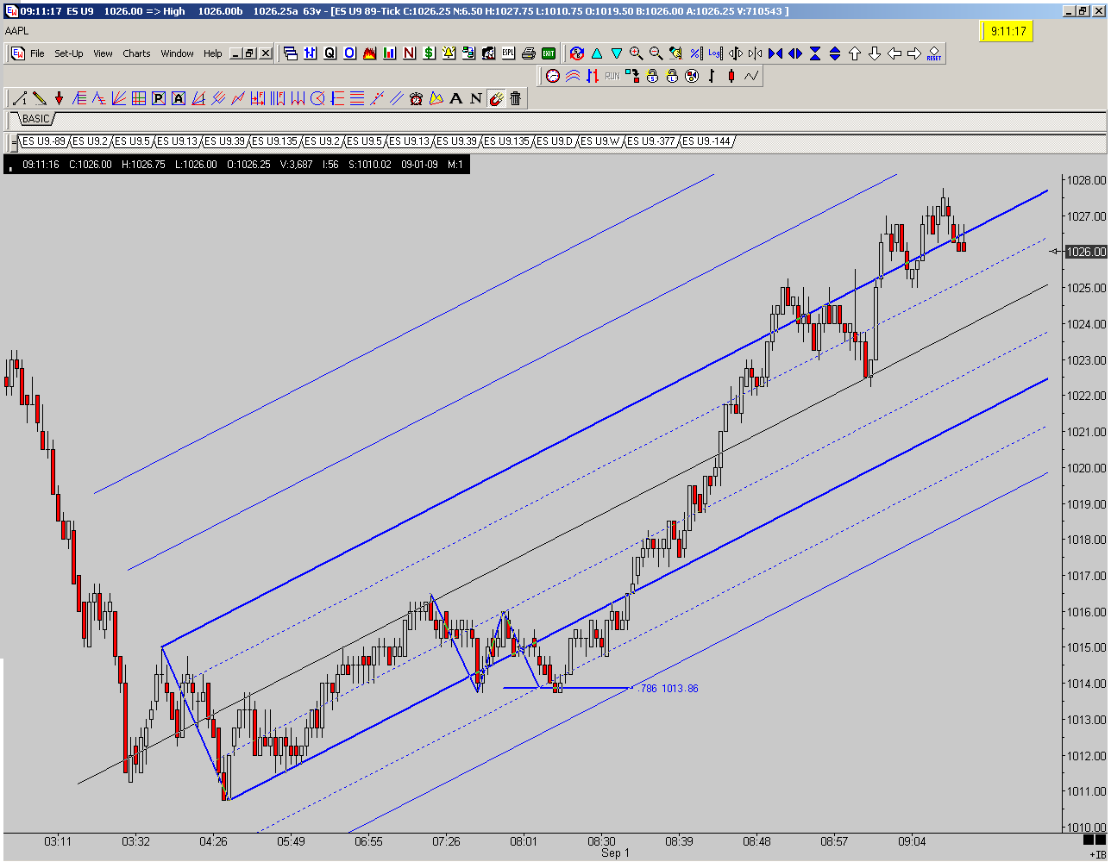Open the Set-Up menu
The width and height of the screenshot is (1111, 862).
(69, 53)
